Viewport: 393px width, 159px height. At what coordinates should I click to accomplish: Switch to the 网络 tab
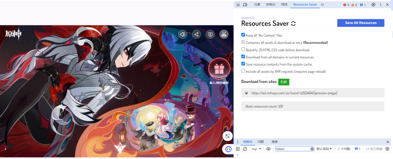click(x=284, y=5)
